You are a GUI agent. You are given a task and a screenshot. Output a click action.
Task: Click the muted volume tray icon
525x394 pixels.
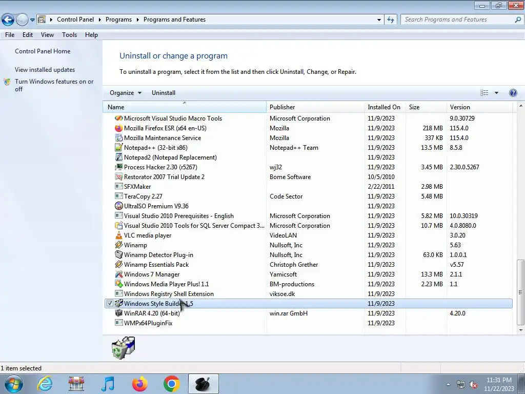pos(473,385)
